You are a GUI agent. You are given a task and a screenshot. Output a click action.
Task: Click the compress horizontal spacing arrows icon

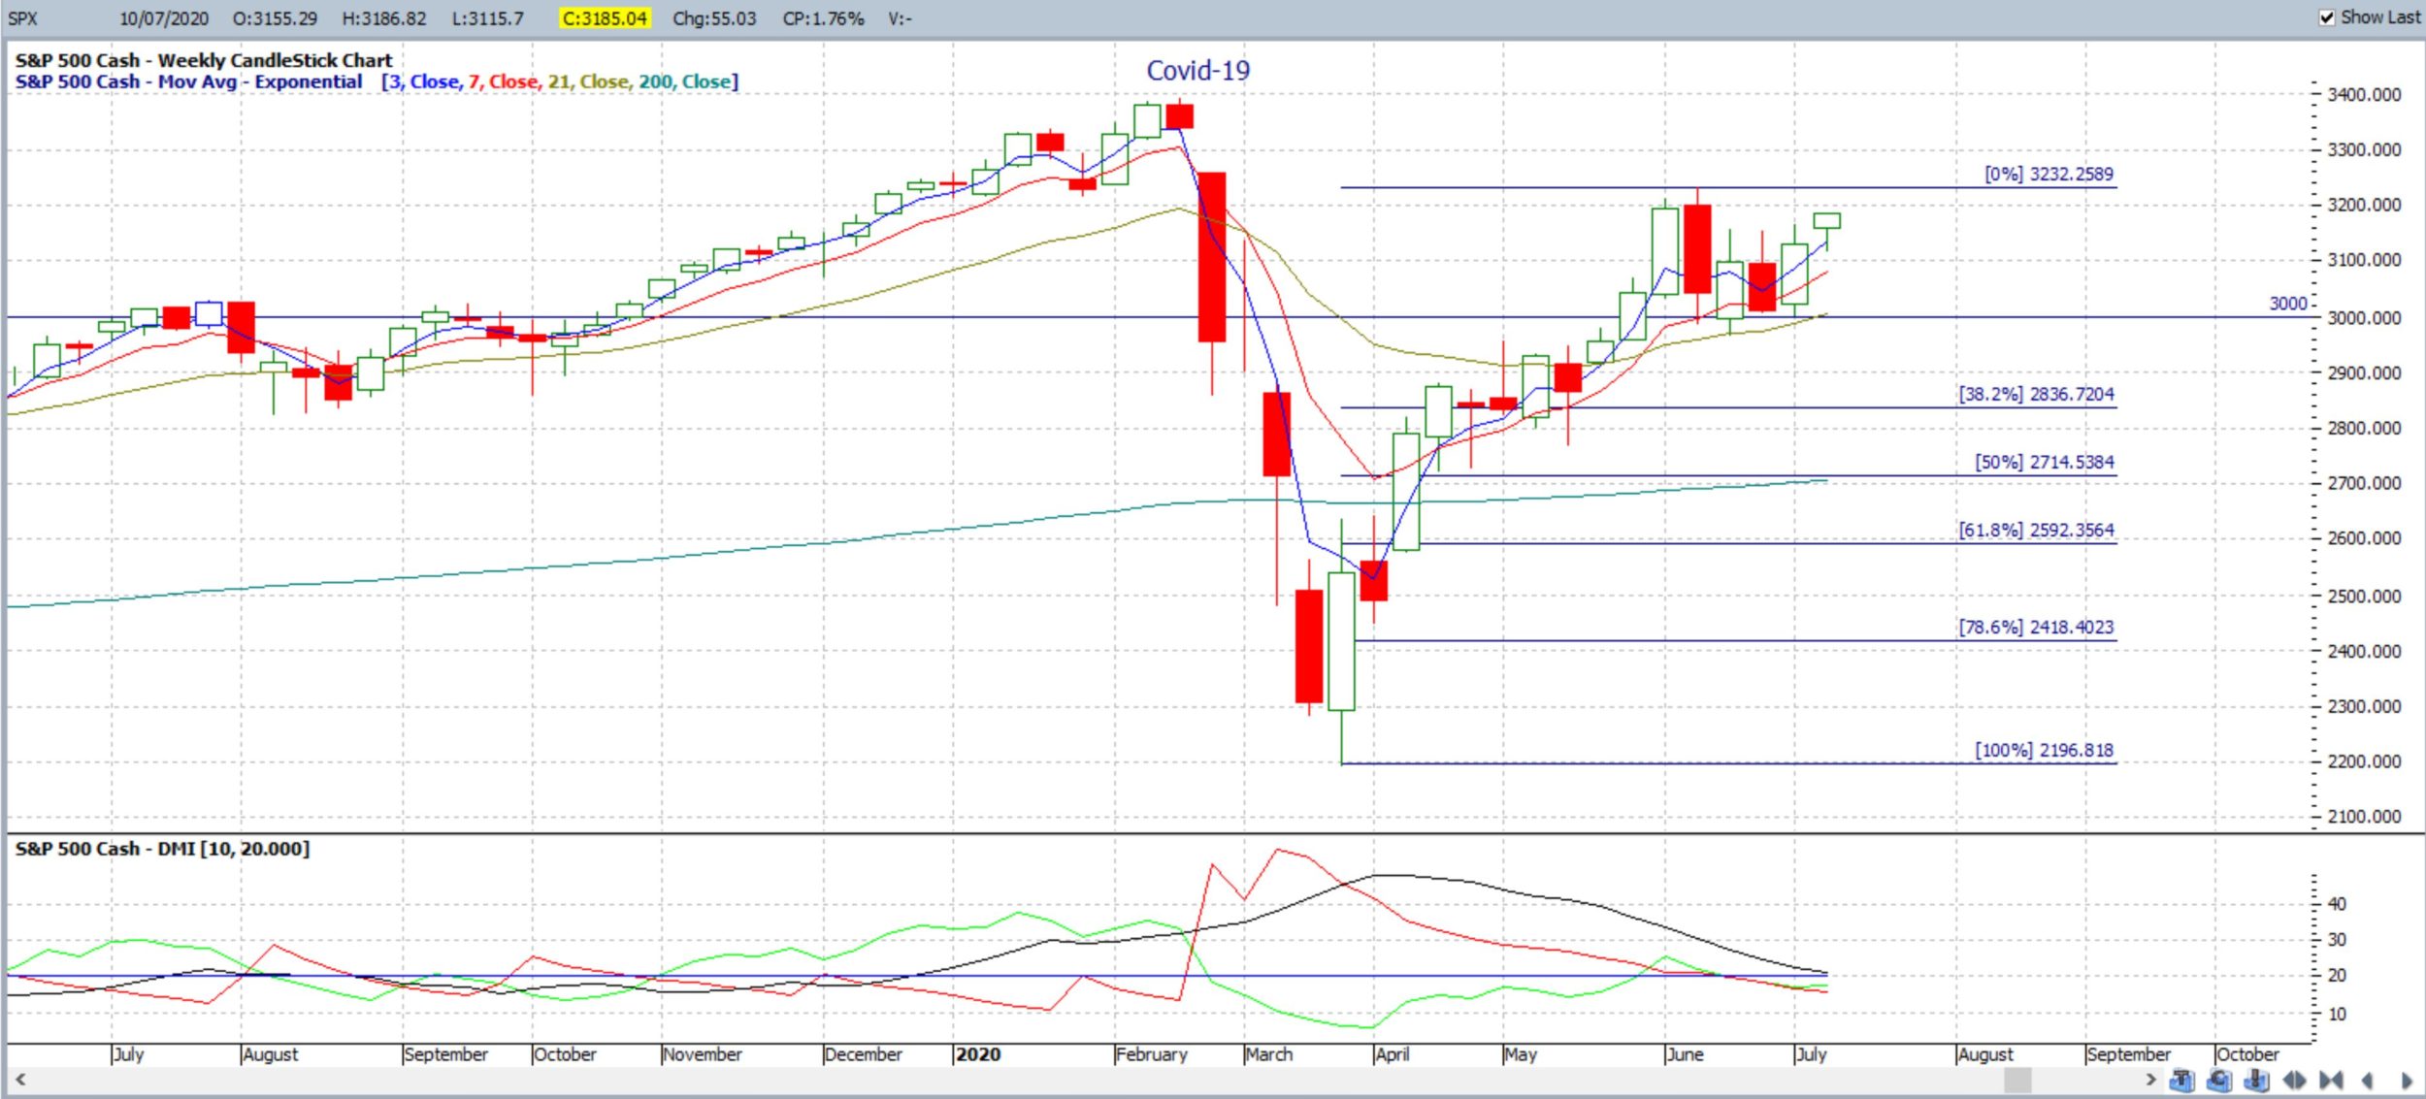(x=2331, y=1080)
